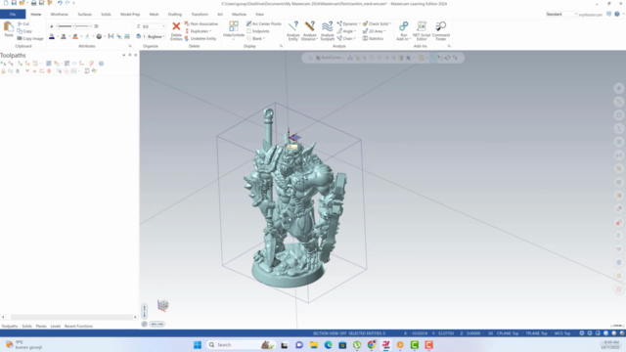Image resolution: width=626 pixels, height=352 pixels.
Task: Click the Delete Entities red X icon
Action: (176, 26)
